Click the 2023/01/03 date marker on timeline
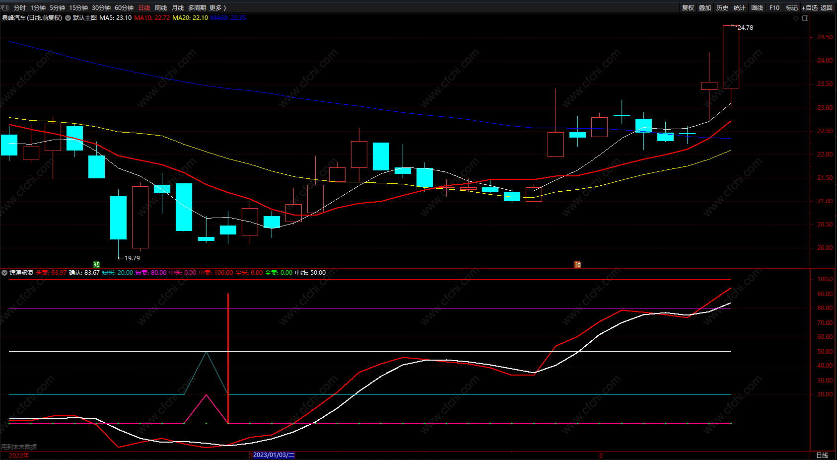Image resolution: width=837 pixels, height=460 pixels. pos(274,455)
